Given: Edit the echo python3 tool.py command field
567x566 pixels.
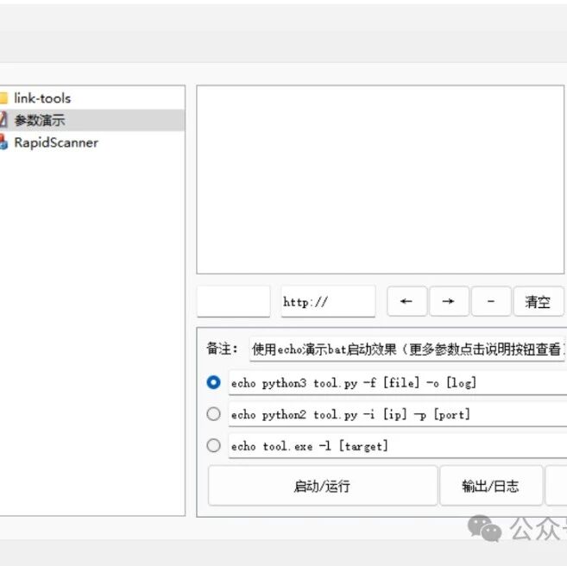Looking at the screenshot, I should (x=398, y=383).
